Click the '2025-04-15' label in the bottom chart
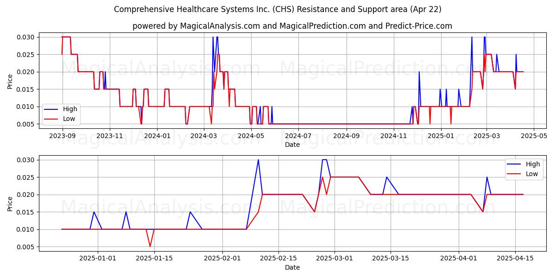 tap(515, 259)
